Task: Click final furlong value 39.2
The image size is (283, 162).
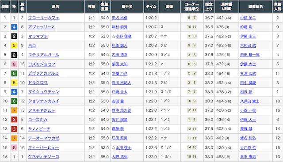Action: coord(209,120)
